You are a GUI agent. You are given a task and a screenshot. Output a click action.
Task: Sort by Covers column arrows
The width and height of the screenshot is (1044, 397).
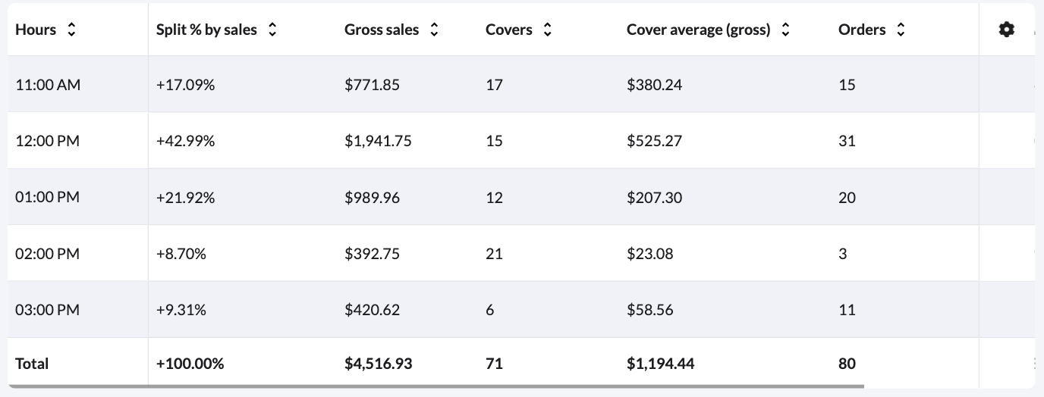coord(548,30)
